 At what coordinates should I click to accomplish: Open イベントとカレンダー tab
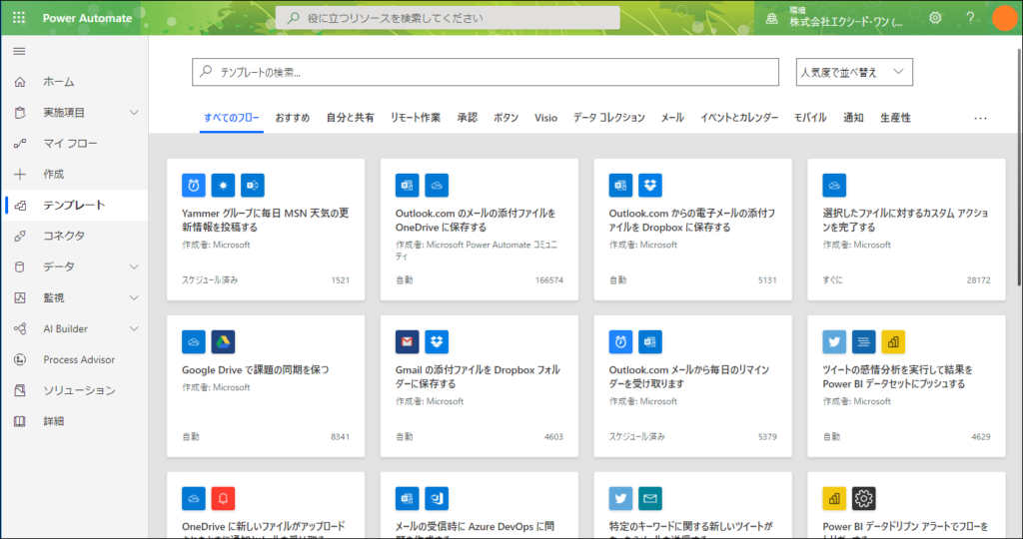739,118
